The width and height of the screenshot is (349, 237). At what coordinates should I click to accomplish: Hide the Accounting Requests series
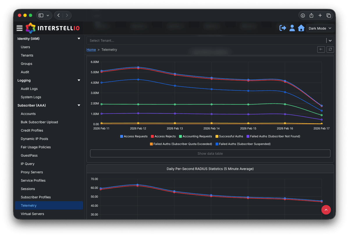[x=195, y=136]
